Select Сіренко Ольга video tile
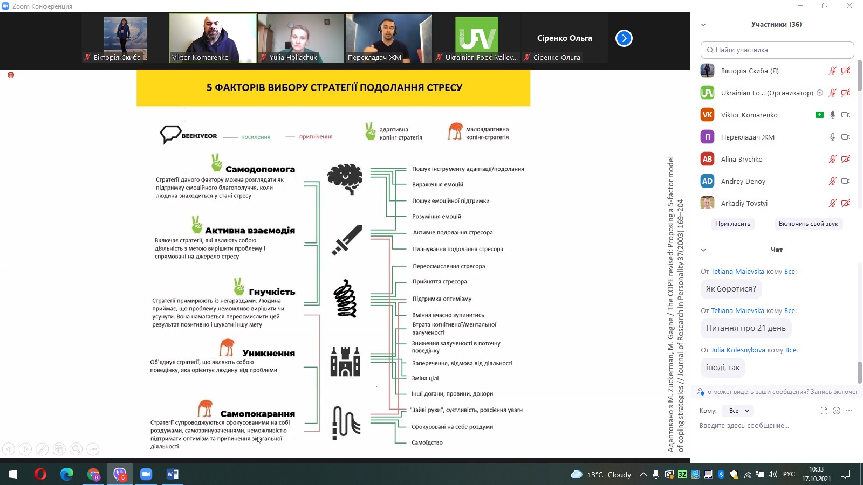 565,38
